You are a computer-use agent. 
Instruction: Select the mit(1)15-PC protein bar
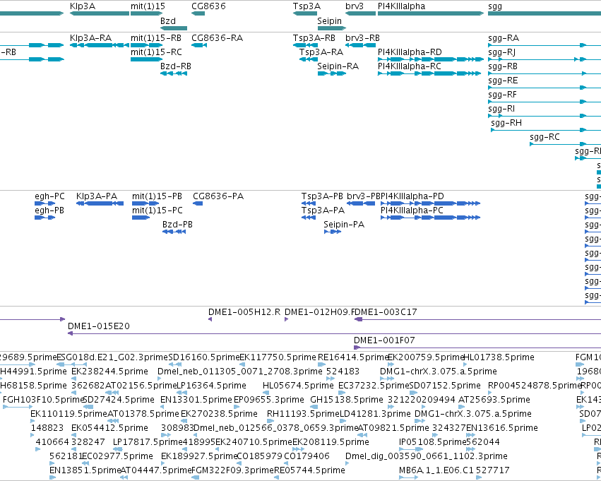[x=141, y=218]
